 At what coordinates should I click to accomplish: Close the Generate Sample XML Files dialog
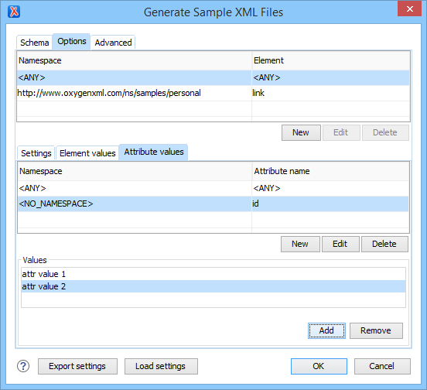409,9
